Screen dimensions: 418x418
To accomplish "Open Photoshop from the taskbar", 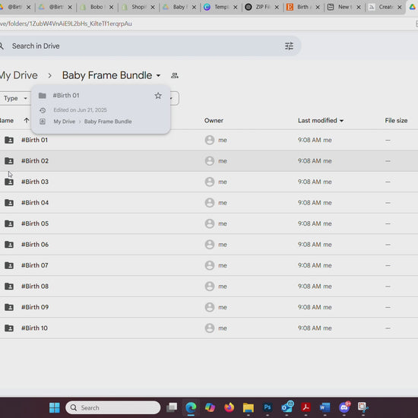I will coord(268,407).
